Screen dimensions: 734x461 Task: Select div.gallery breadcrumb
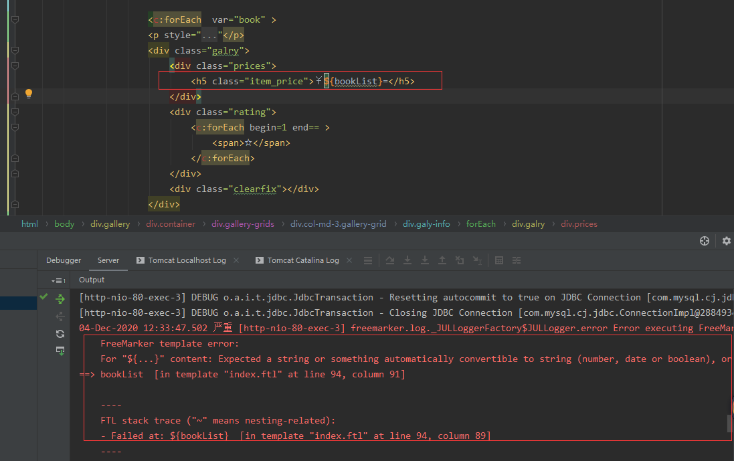110,223
